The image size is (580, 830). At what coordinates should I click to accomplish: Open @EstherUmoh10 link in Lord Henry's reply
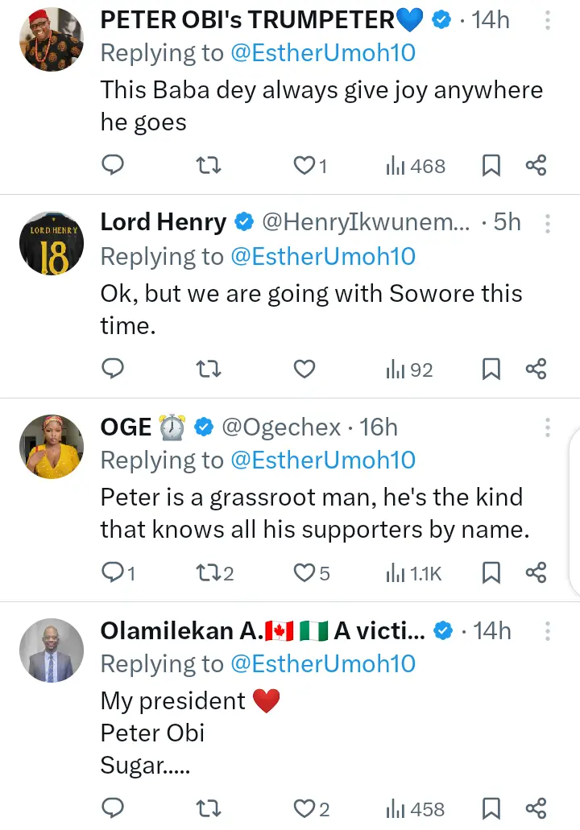tap(323, 256)
